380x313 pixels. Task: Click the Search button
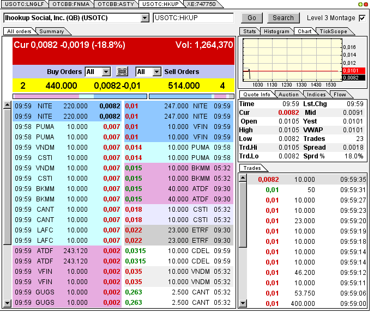pos(283,18)
